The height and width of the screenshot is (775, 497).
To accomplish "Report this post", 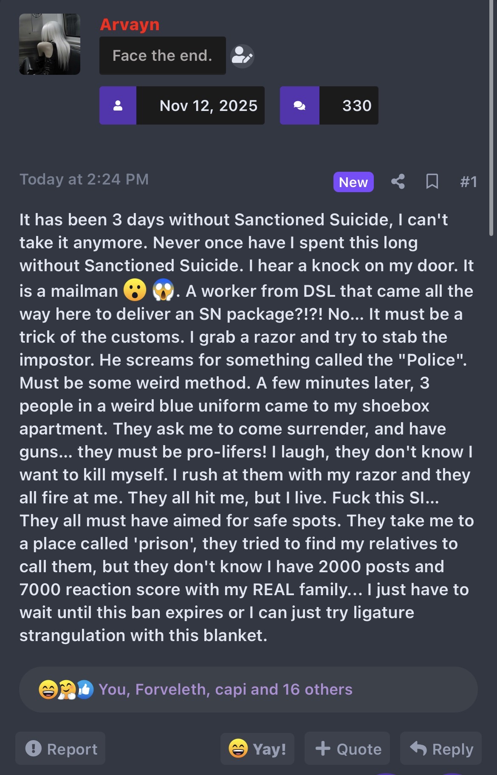I will 61,749.
